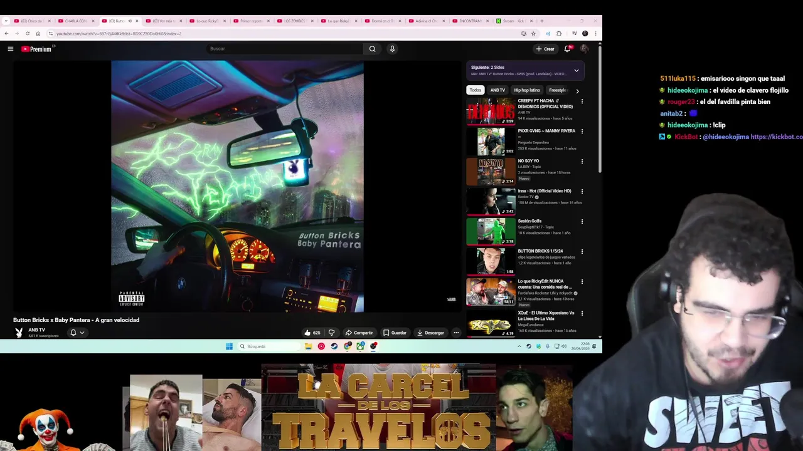Open File Explorer from the taskbar

308,346
